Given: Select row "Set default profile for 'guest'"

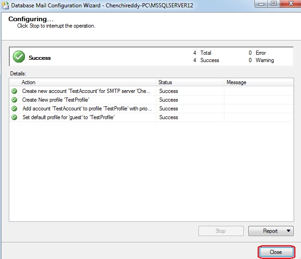Looking at the screenshot, I should (x=151, y=117).
